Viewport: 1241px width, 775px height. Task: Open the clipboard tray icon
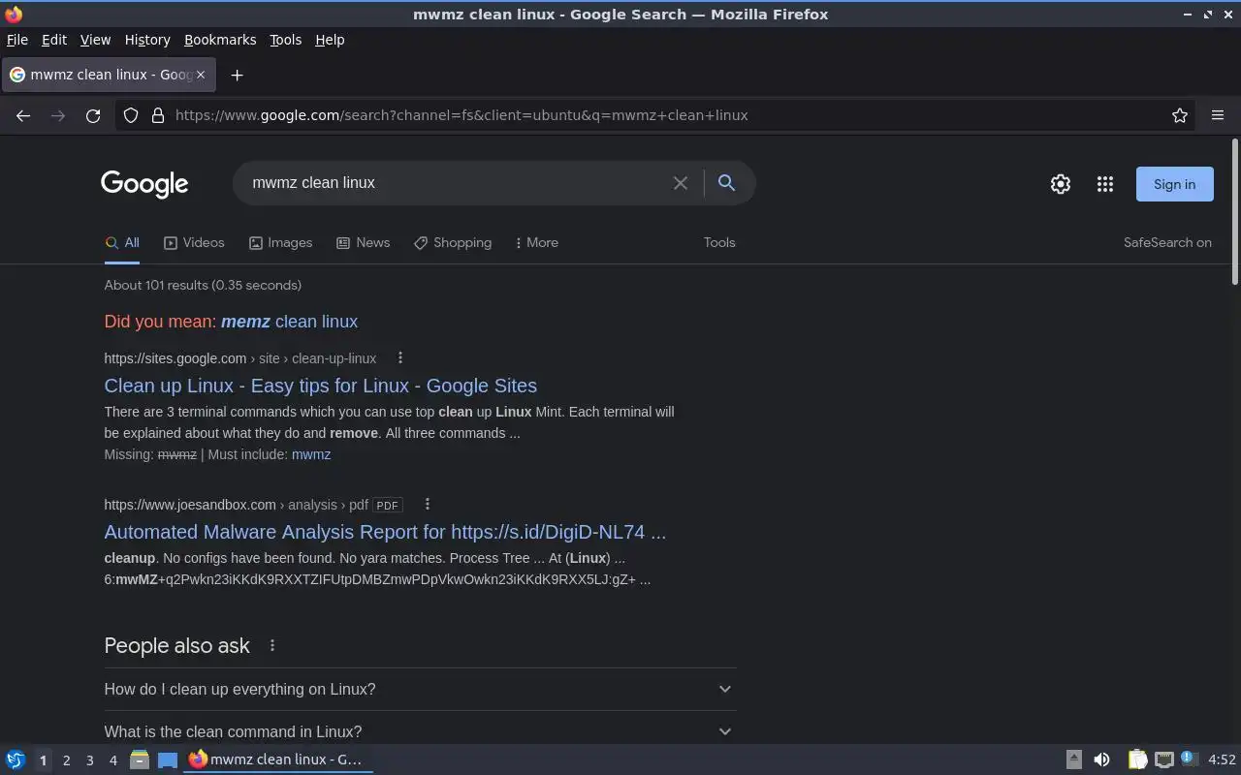click(x=1137, y=759)
